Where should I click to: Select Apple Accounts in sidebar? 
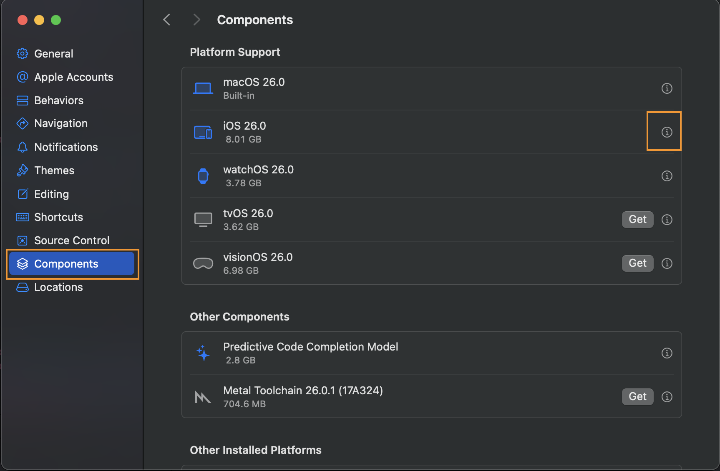tap(73, 77)
